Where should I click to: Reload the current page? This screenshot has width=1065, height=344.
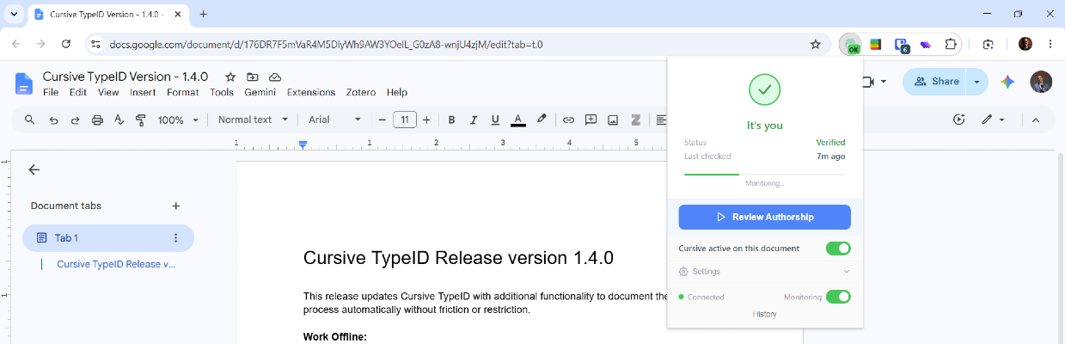[66, 44]
